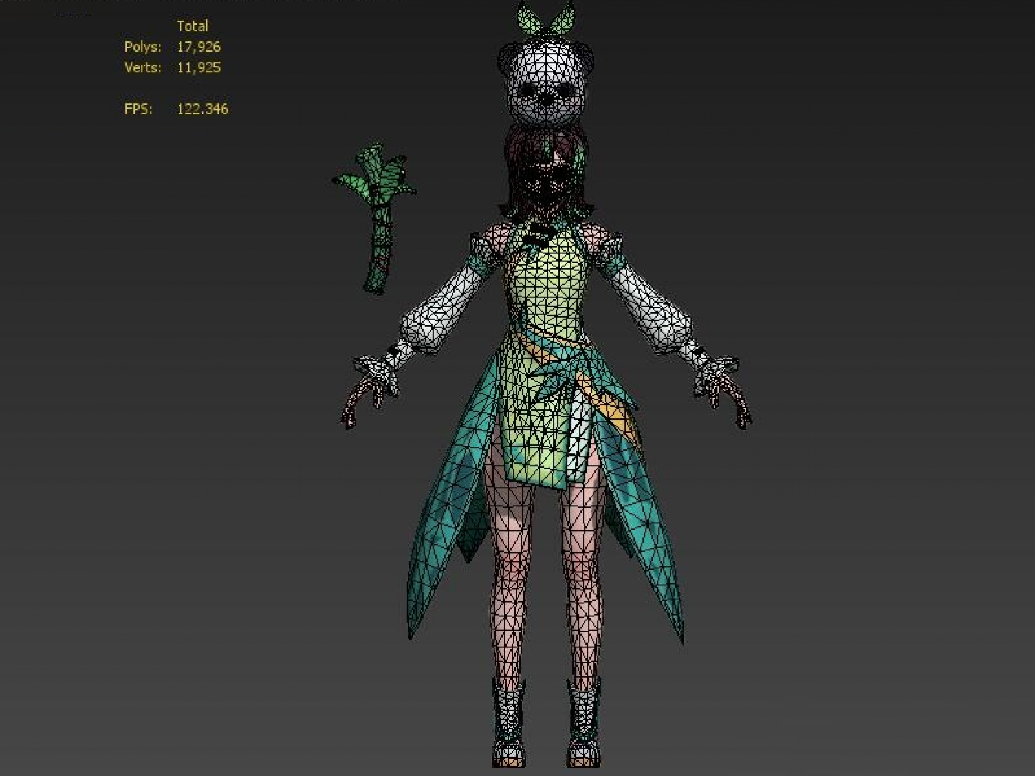
Task: Select the panda head hat mesh
Action: click(x=545, y=82)
